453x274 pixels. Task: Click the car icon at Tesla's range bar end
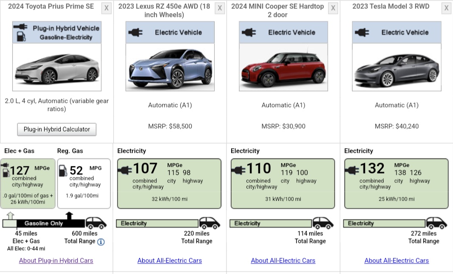click(436, 223)
